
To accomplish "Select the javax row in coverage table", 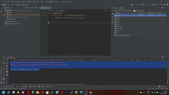I will pos(140,22).
